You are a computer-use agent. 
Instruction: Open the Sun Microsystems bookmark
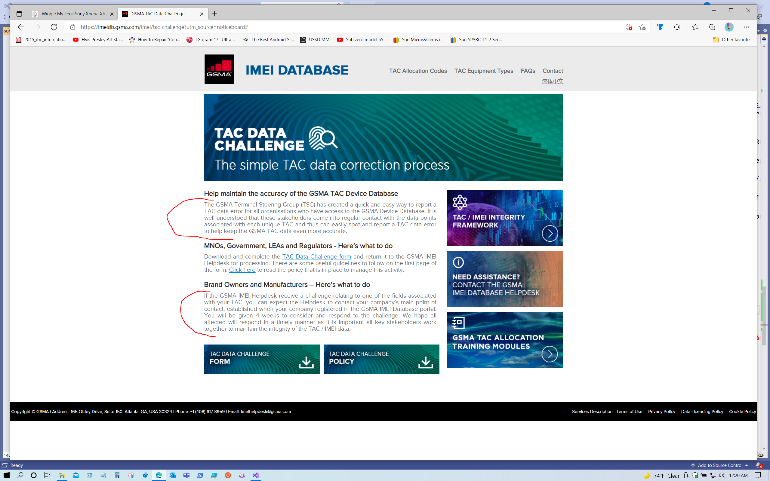(418, 40)
